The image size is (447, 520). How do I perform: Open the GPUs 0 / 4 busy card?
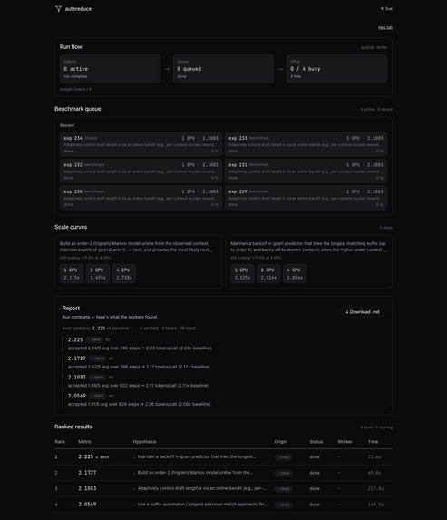(336, 69)
